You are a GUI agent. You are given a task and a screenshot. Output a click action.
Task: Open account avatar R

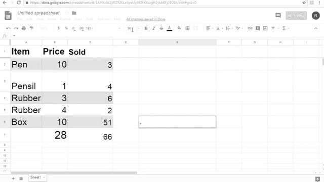315,16
